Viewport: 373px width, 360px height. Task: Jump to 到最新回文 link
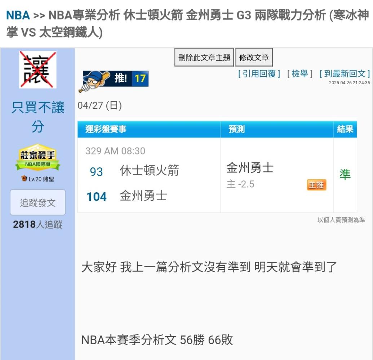pos(345,74)
